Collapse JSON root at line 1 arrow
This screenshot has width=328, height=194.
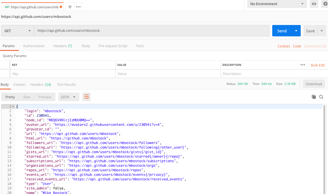[13, 107]
